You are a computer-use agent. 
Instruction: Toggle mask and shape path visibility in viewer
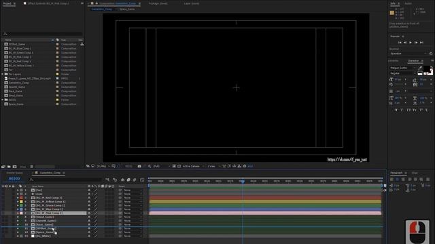pyautogui.click(x=119, y=166)
